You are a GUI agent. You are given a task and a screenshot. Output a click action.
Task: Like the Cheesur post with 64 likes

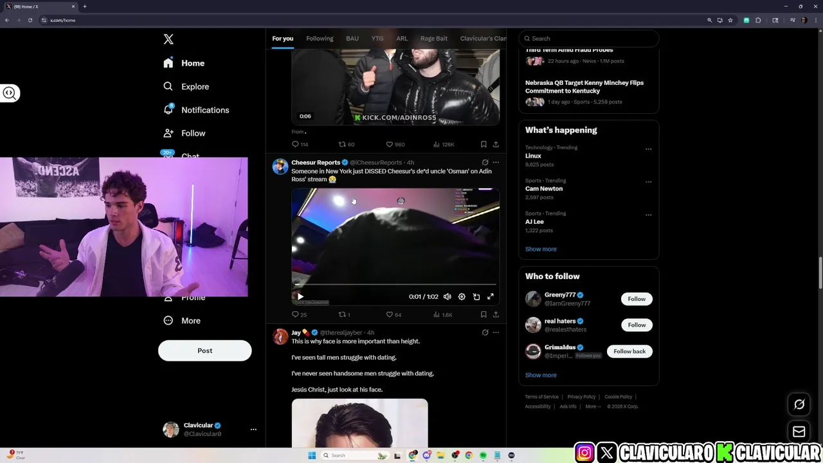[x=393, y=314]
